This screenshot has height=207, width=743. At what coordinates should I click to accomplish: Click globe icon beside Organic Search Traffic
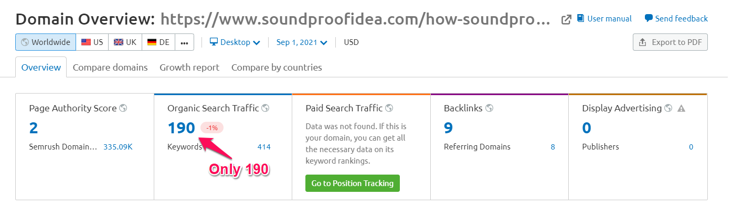pyautogui.click(x=265, y=108)
